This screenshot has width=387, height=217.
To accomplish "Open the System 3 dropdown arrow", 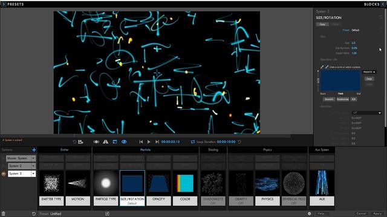I will pos(33,174).
